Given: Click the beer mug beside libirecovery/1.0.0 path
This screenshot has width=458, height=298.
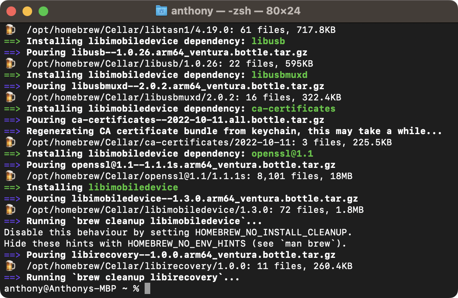Looking at the screenshot, I should 10,266.
